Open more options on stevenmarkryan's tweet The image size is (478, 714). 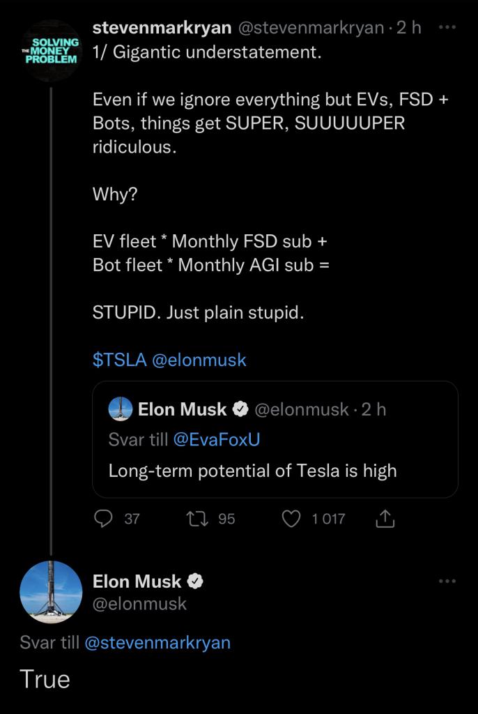[x=448, y=27]
